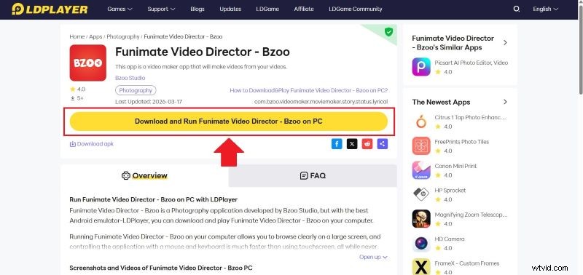Click FreePrints Photo Tiles title
The width and height of the screenshot is (583, 275).
pyautogui.click(x=462, y=142)
